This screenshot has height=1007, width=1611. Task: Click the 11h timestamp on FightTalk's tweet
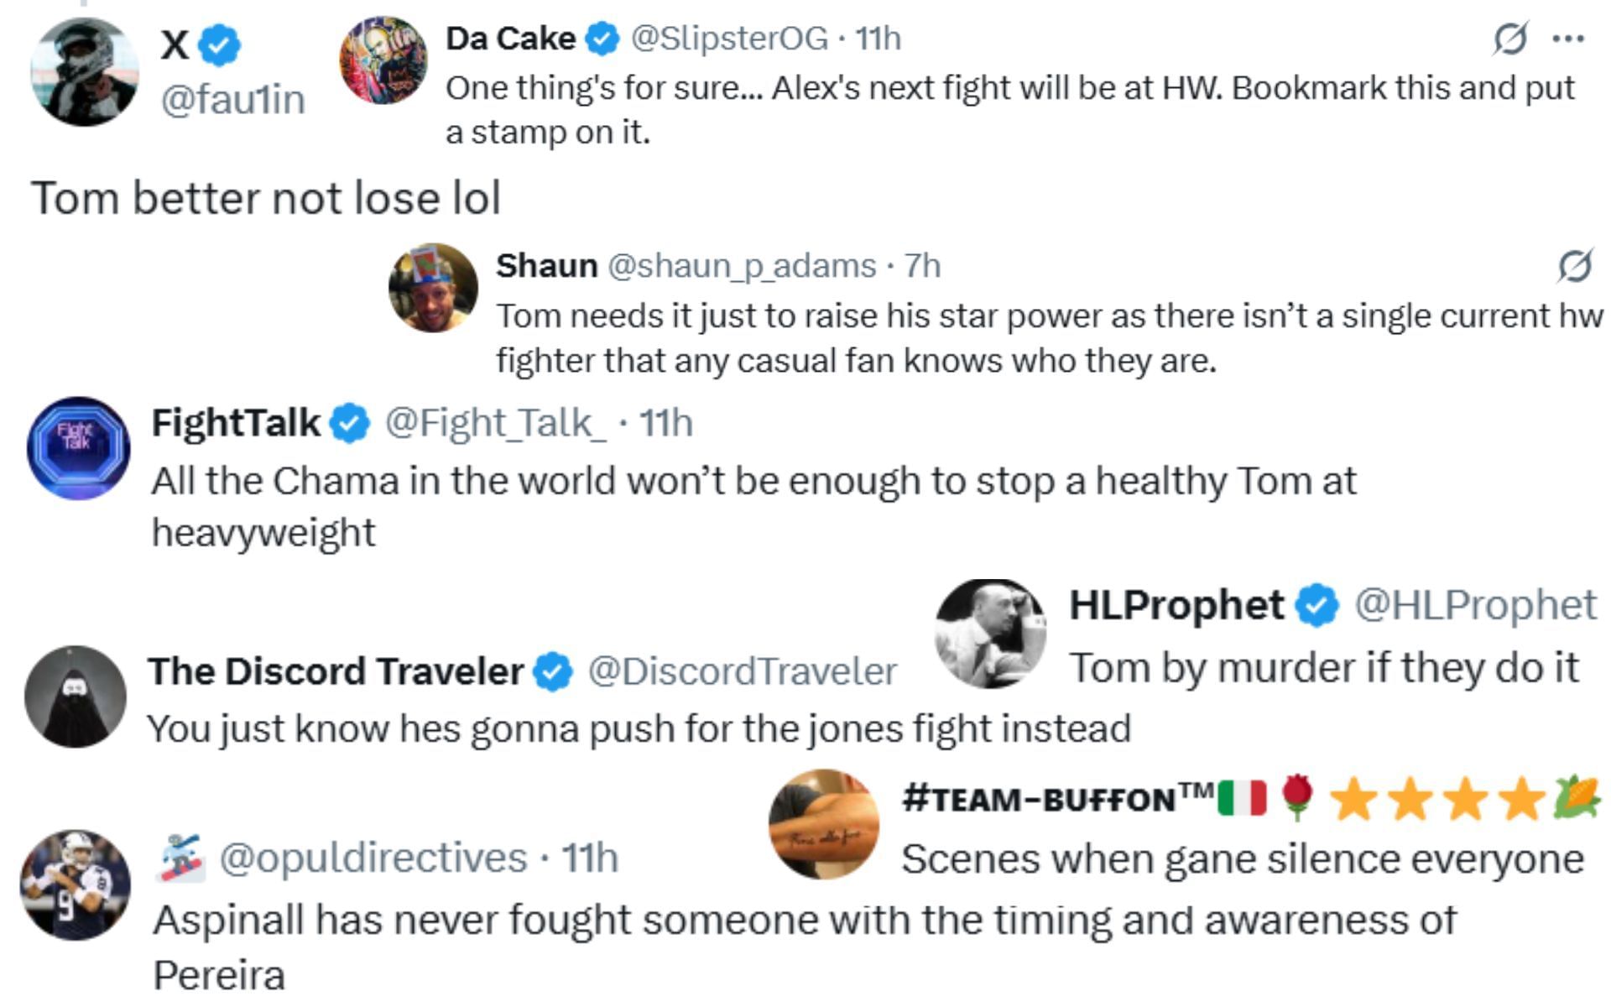coord(666,423)
